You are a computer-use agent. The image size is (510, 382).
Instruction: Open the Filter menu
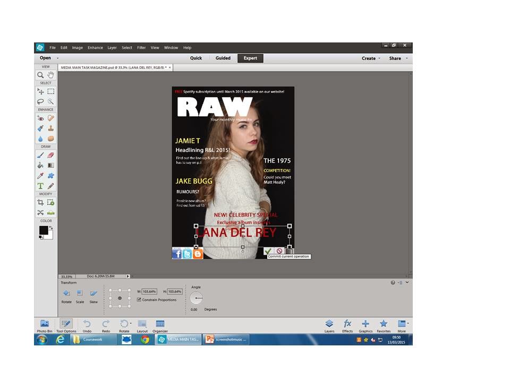tap(141, 48)
